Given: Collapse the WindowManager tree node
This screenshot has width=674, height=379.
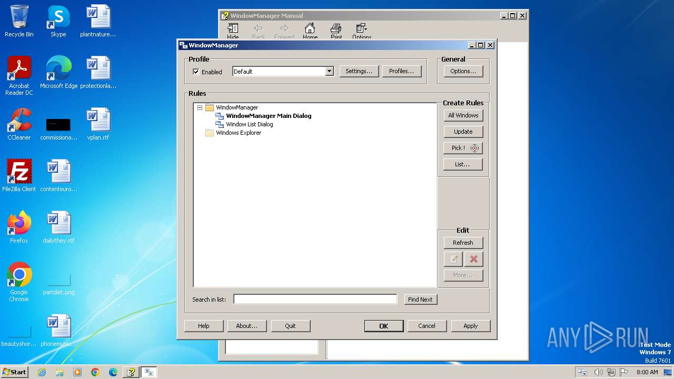Looking at the screenshot, I should coord(200,107).
